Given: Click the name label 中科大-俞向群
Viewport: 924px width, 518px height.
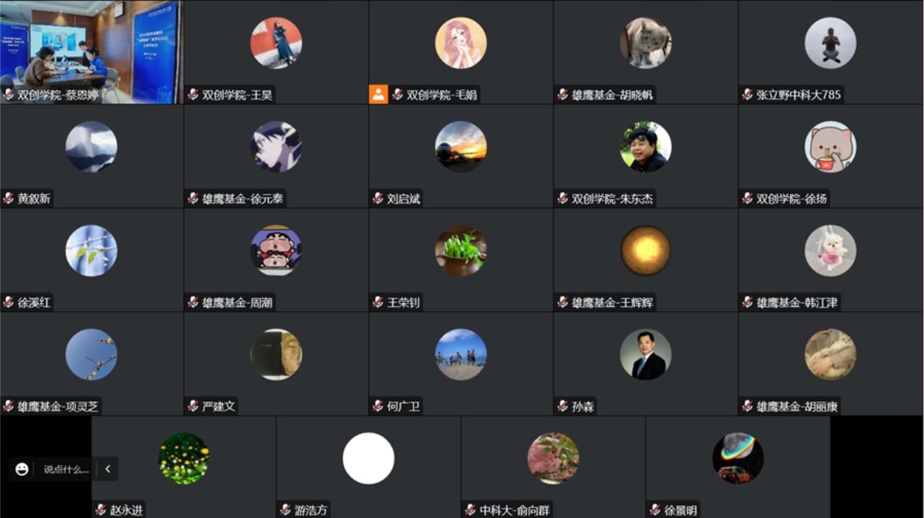Looking at the screenshot, I should tap(514, 510).
